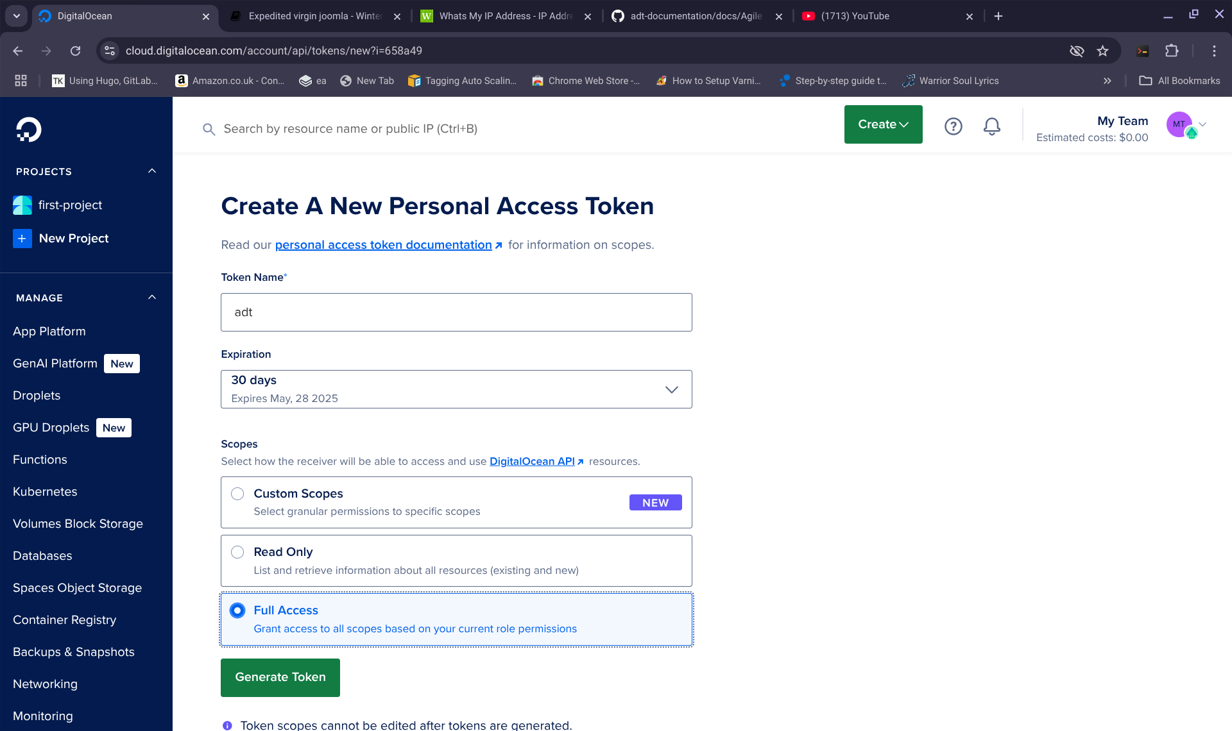Select the Full Access scope option
The height and width of the screenshot is (731, 1232).
coord(237,610)
